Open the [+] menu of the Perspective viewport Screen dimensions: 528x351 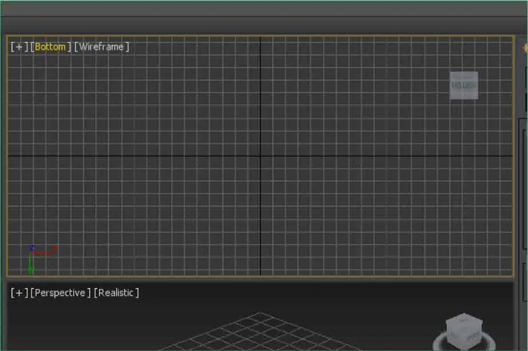[x=19, y=293]
